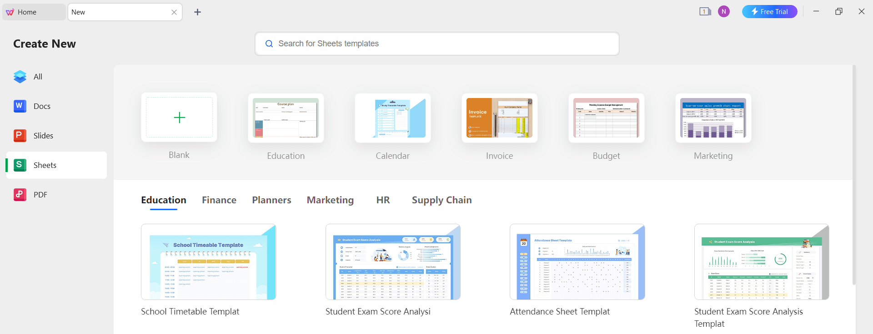Open the Invoice template category
873x334 pixels.
(499, 118)
